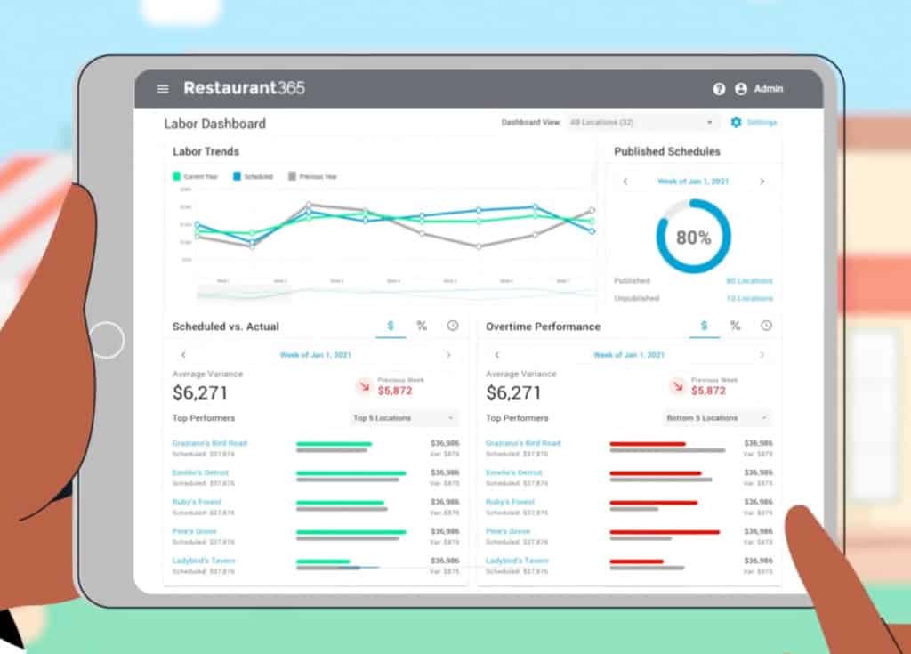This screenshot has height=654, width=911.
Task: Click the $6,271 variance in Overtime Performance
Action: point(513,393)
